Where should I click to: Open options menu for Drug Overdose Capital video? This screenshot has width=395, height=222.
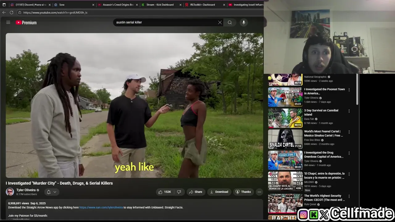(349, 153)
